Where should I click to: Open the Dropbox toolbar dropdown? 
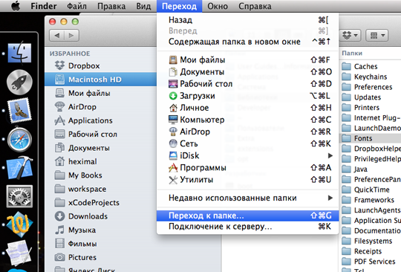pos(350,35)
